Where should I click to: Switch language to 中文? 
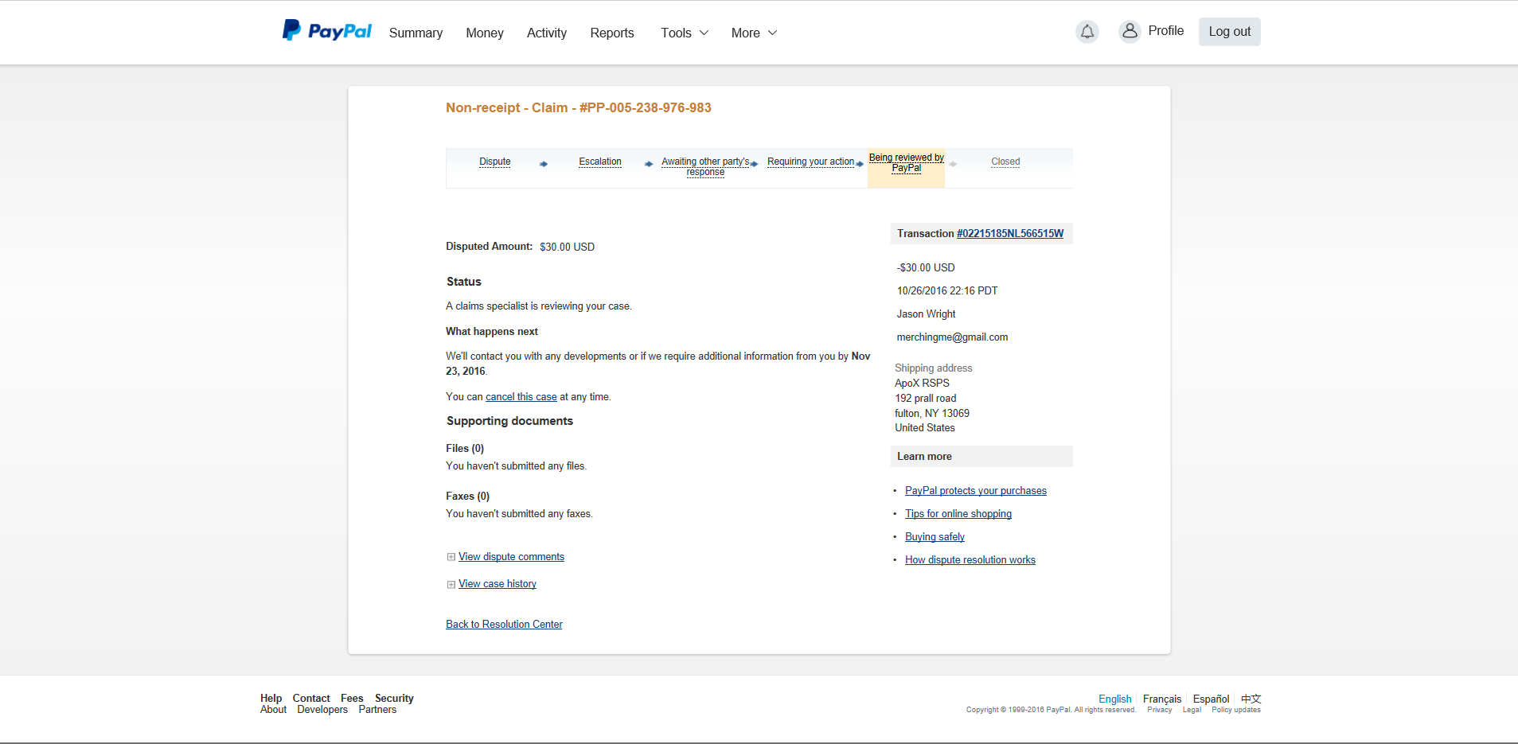(x=1251, y=699)
